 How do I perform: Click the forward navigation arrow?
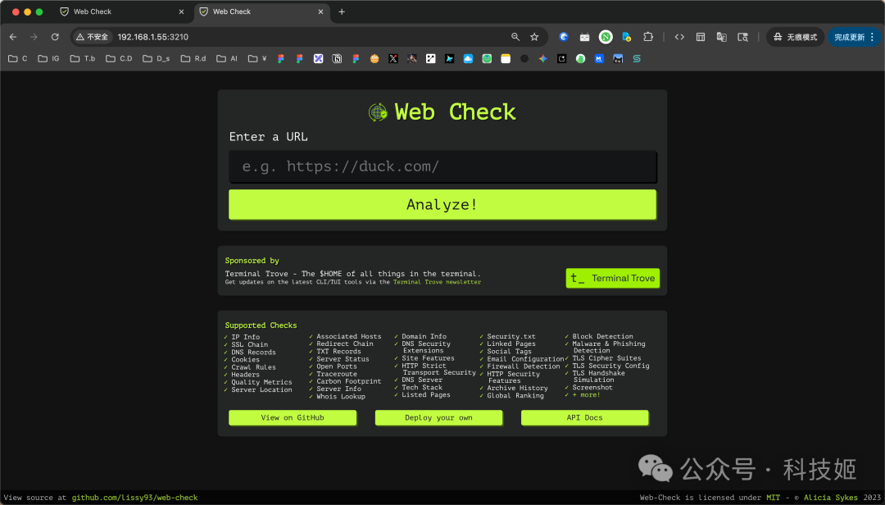click(x=34, y=37)
